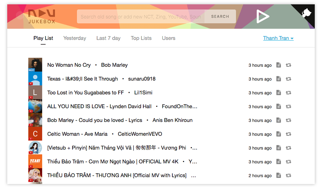Screen dimensions: 322x188
Task: Click rebook icon for Năm Tháng Vội Vã
Action: click(288, 148)
